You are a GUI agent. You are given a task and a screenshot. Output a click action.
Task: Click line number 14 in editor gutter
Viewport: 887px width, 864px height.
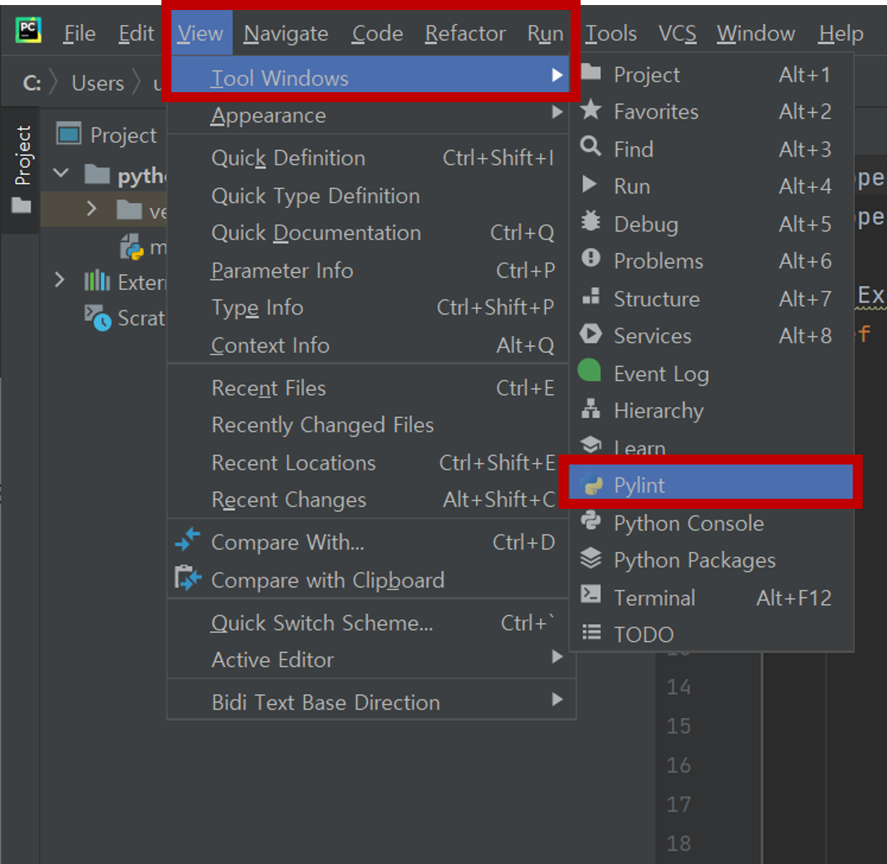[x=678, y=687]
